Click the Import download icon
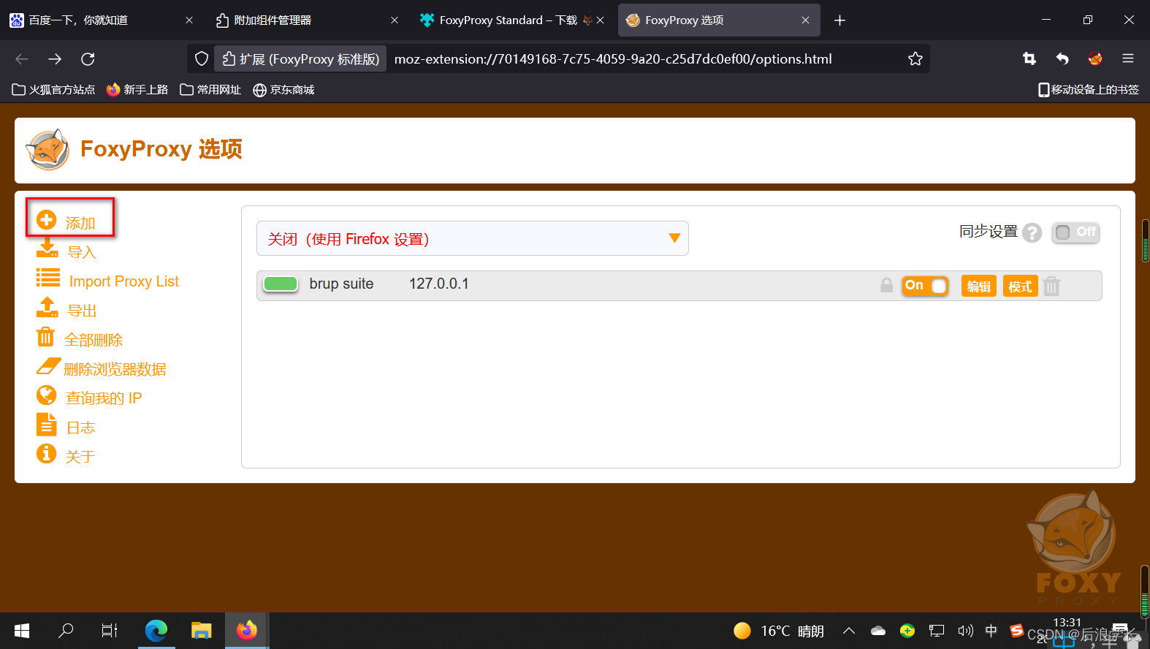 (47, 248)
